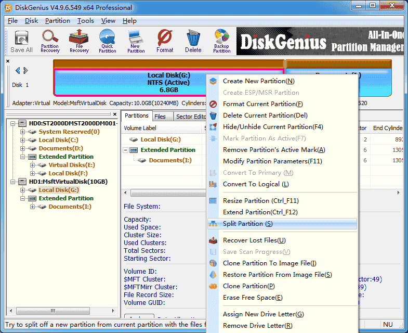Click the New Partition toolbar icon

(136, 42)
